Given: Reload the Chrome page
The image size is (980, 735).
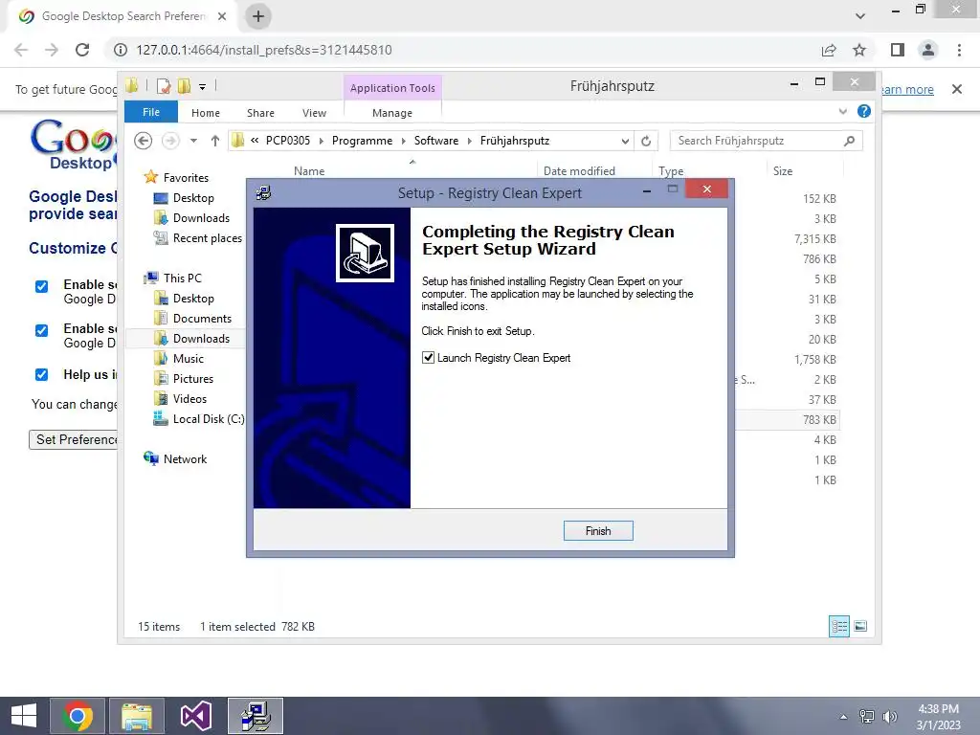Looking at the screenshot, I should tap(82, 50).
